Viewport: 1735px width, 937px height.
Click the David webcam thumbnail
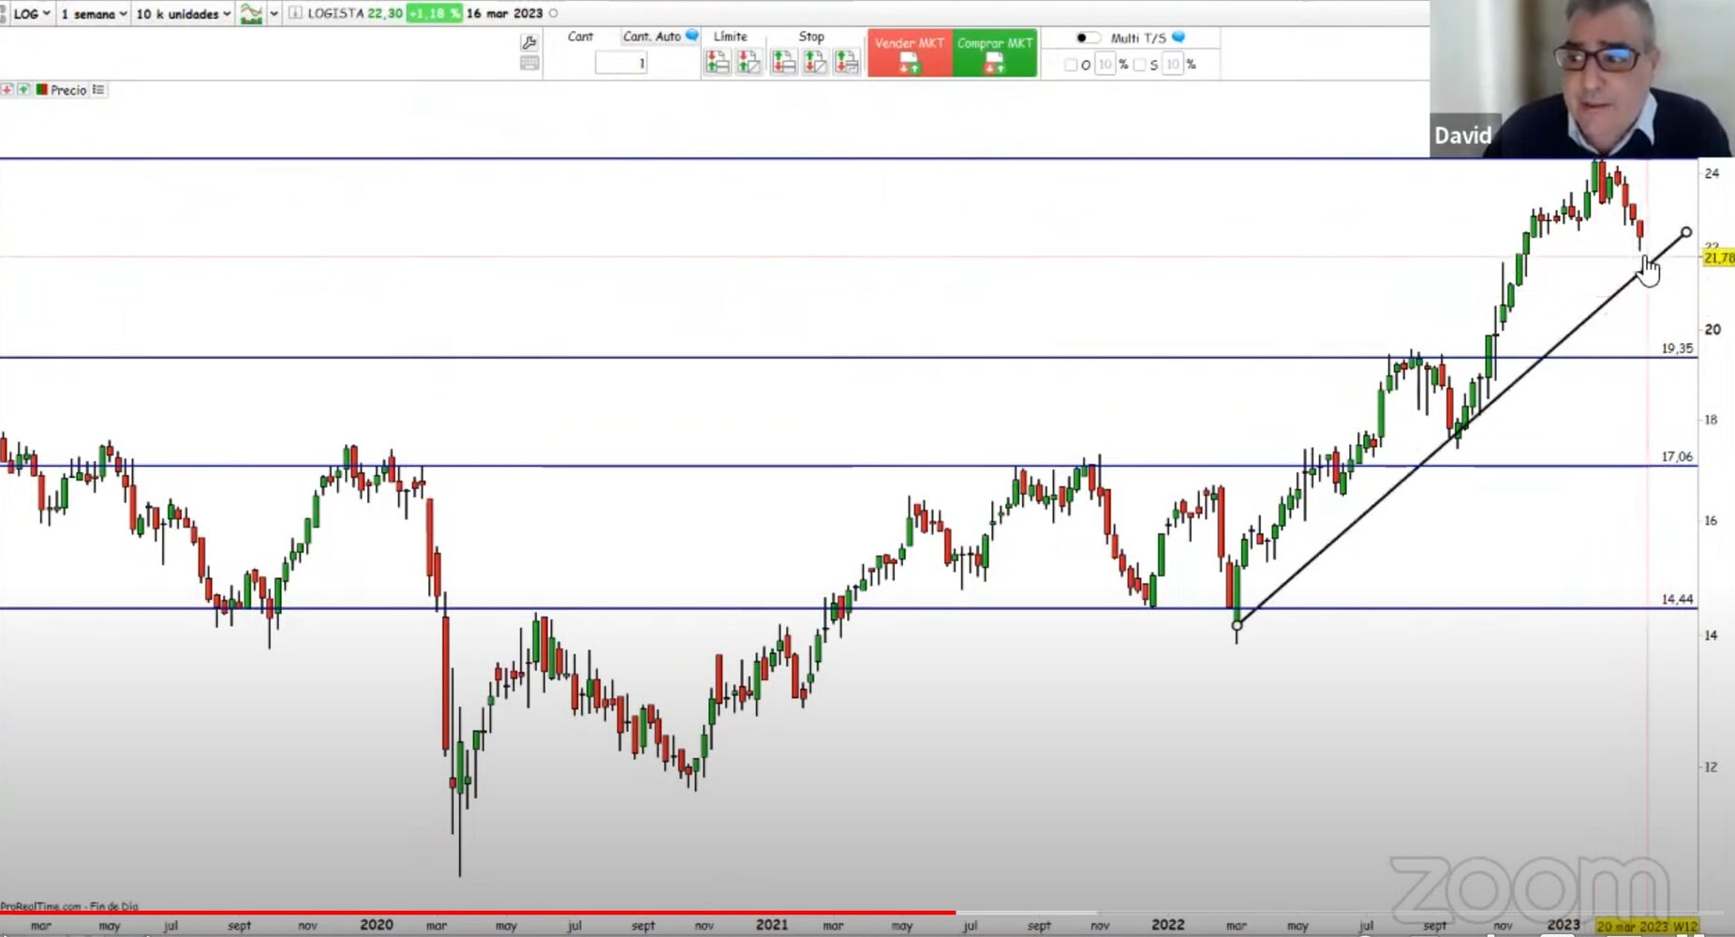(1582, 78)
